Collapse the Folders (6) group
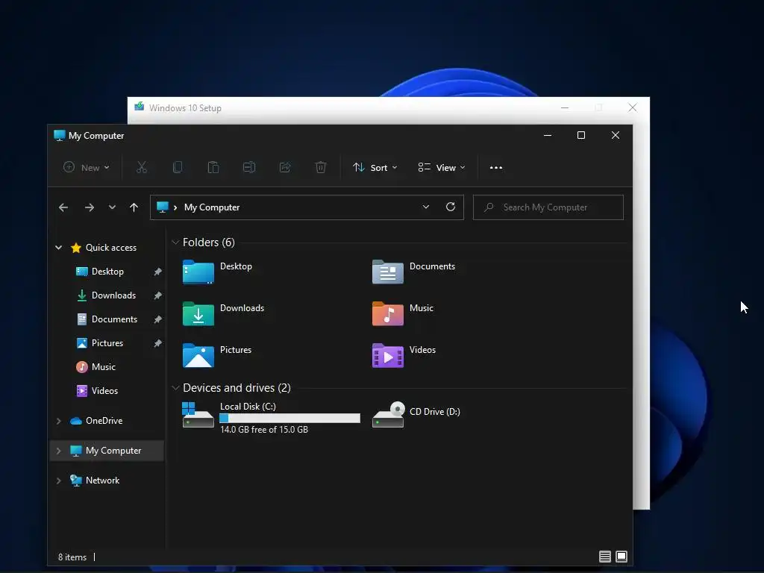764x573 pixels. click(175, 242)
